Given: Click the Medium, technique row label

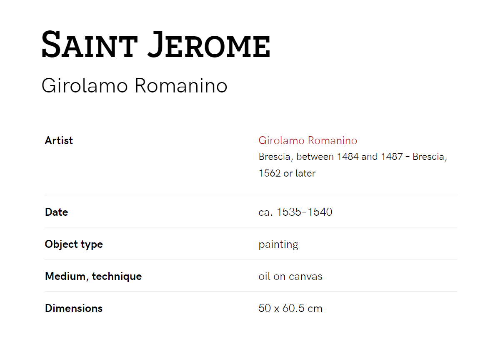Looking at the screenshot, I should pyautogui.click(x=93, y=276).
